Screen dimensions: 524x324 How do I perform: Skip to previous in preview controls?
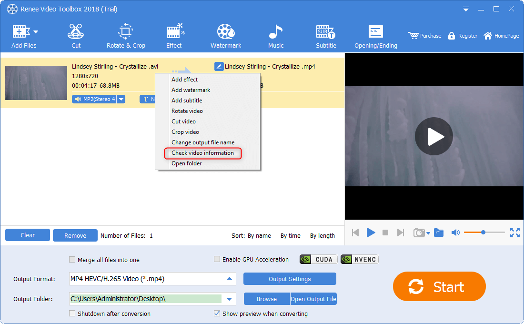[x=355, y=233]
